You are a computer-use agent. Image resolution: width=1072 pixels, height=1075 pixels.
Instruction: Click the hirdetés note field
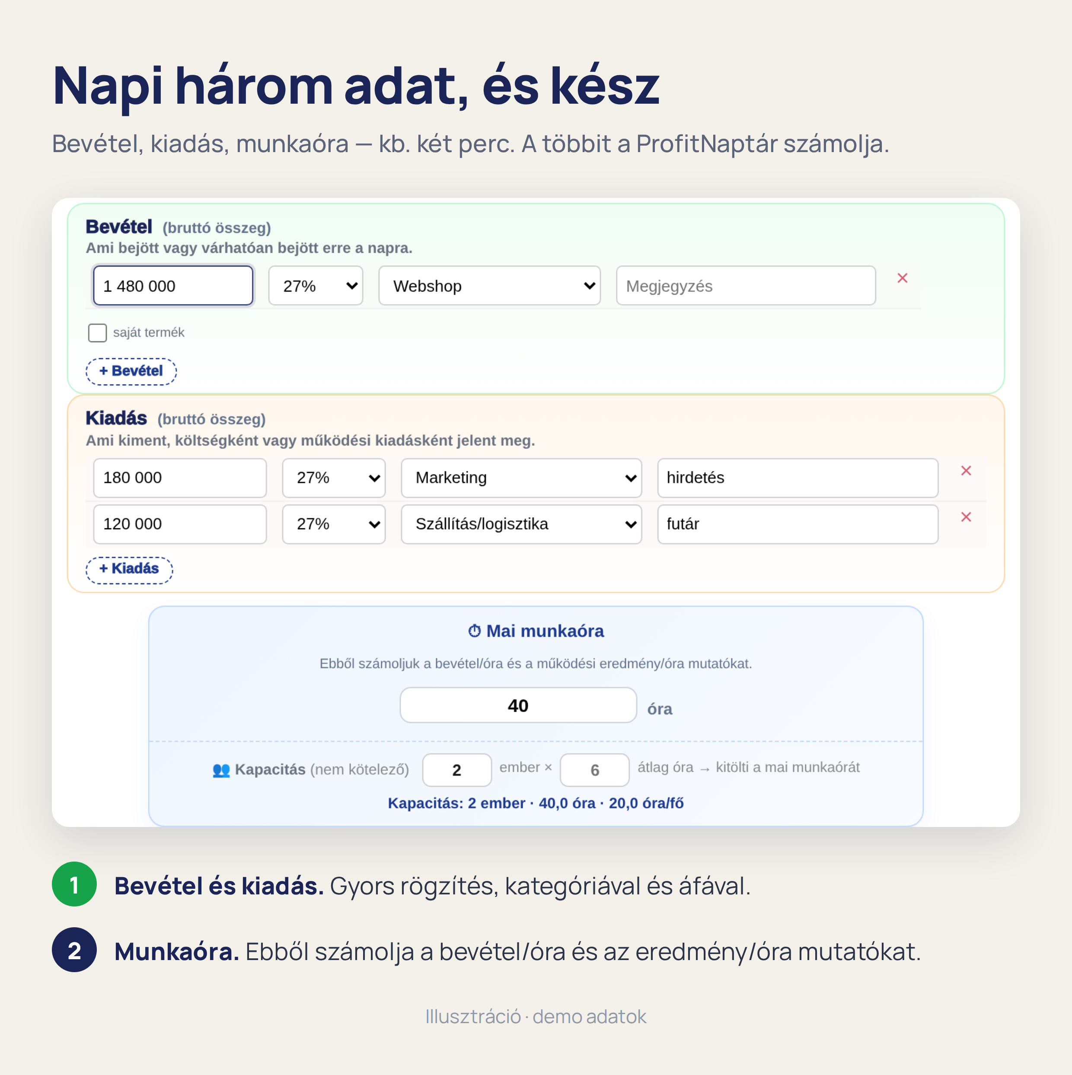click(798, 478)
